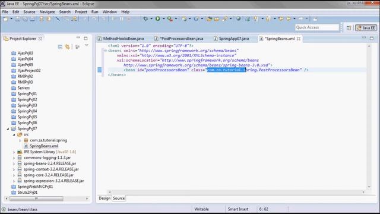The width and height of the screenshot is (380, 214).
Task: Switch to the Source tab of the XML editor
Action: [x=119, y=198]
